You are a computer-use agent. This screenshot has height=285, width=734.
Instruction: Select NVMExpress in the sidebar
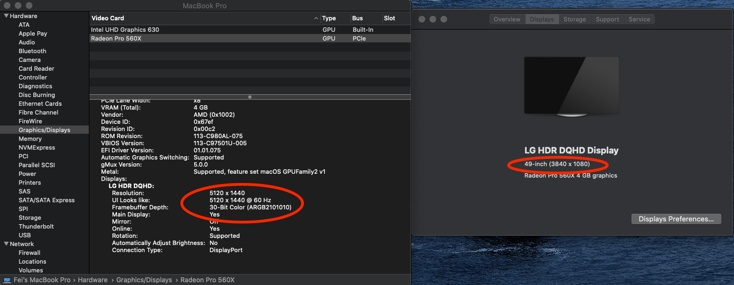point(37,147)
